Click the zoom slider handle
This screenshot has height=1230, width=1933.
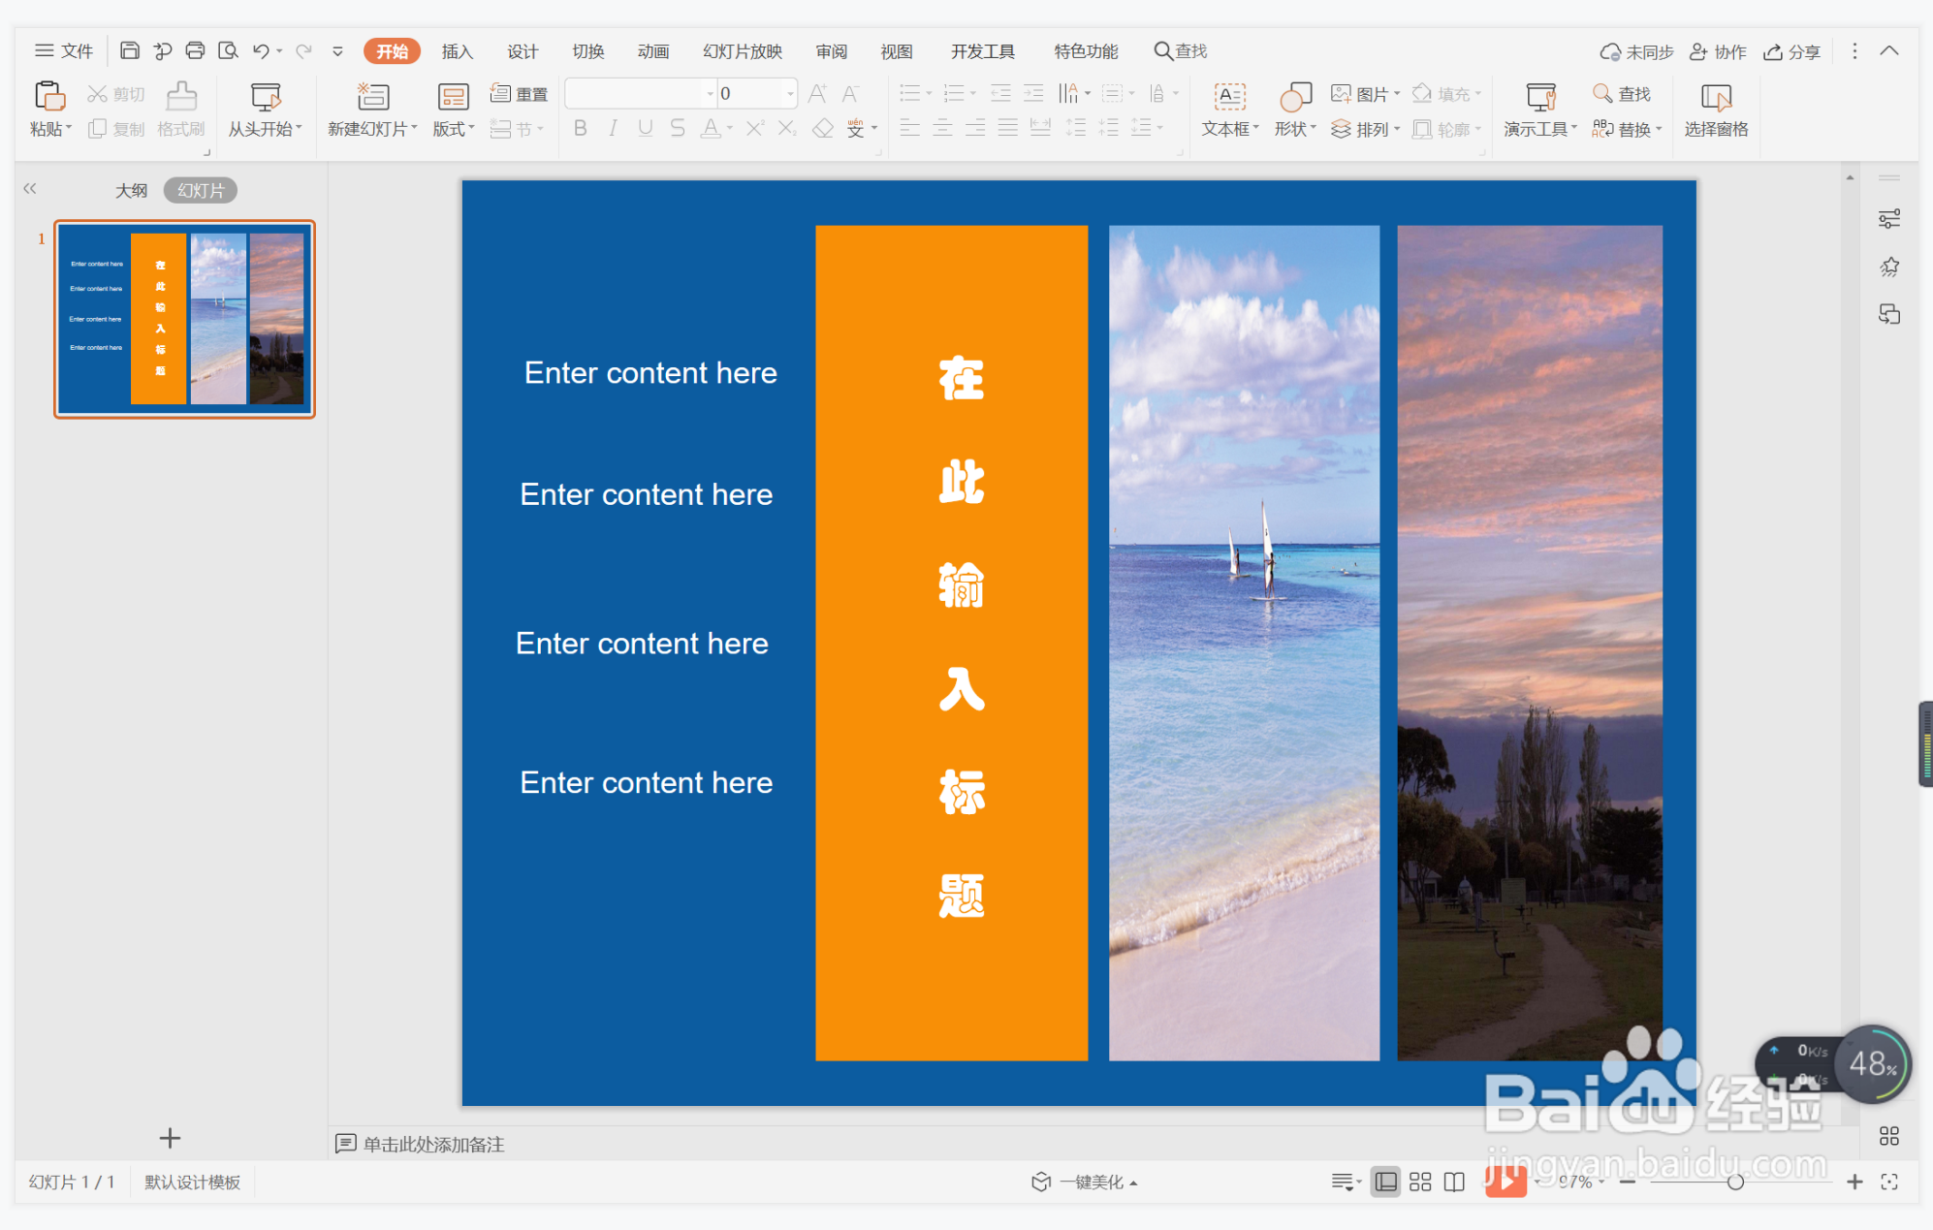[x=1735, y=1182]
